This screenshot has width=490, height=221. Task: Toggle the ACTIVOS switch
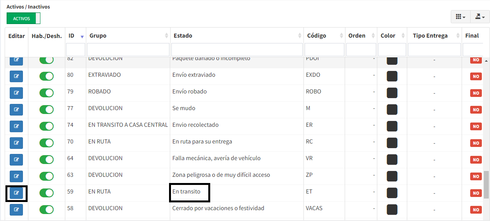pos(23,18)
